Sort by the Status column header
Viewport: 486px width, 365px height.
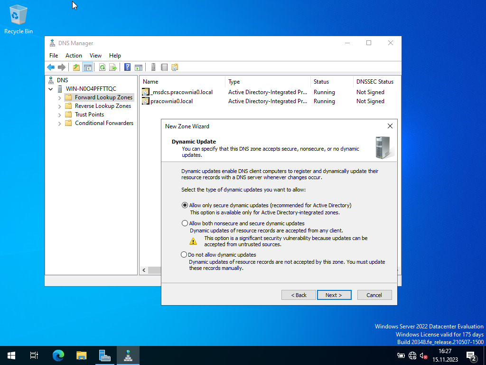coord(332,82)
